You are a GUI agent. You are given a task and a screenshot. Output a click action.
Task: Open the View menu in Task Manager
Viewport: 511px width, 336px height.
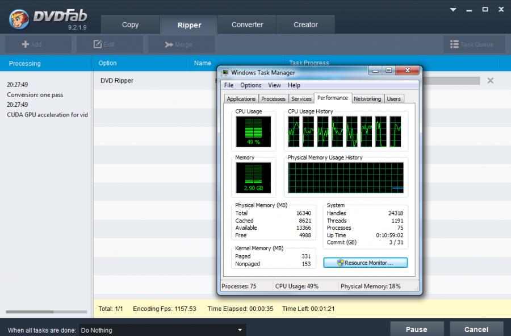274,85
